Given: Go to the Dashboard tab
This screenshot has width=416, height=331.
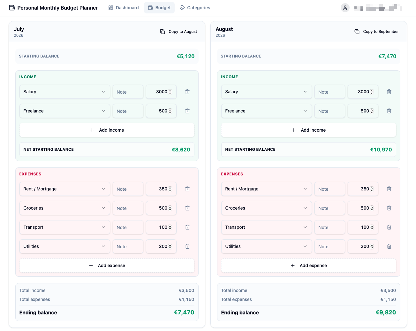Looking at the screenshot, I should [124, 8].
